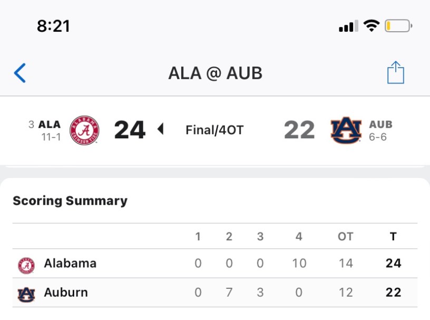Tap the Final/4OT game status
430x320 pixels.
(x=214, y=130)
